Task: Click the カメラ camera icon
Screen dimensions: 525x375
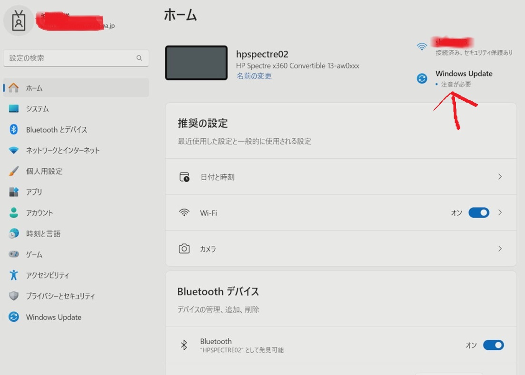Action: [x=184, y=249]
